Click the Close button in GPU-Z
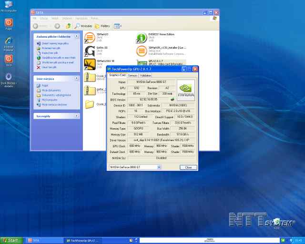The height and width of the screenshot is (244, 305). pyautogui.click(x=188, y=167)
